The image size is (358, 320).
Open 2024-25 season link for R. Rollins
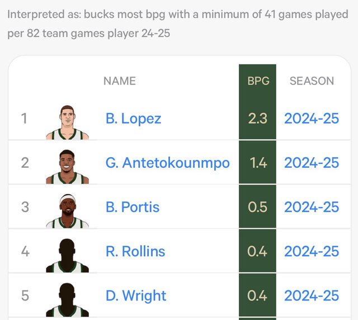pos(312,251)
